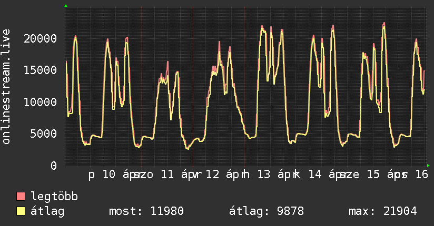Click the green arrow at x-axis end
Image resolution: width=434 pixels, height=226 pixels.
click(x=428, y=166)
